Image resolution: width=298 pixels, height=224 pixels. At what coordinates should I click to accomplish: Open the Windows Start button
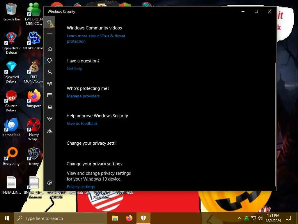(7, 218)
